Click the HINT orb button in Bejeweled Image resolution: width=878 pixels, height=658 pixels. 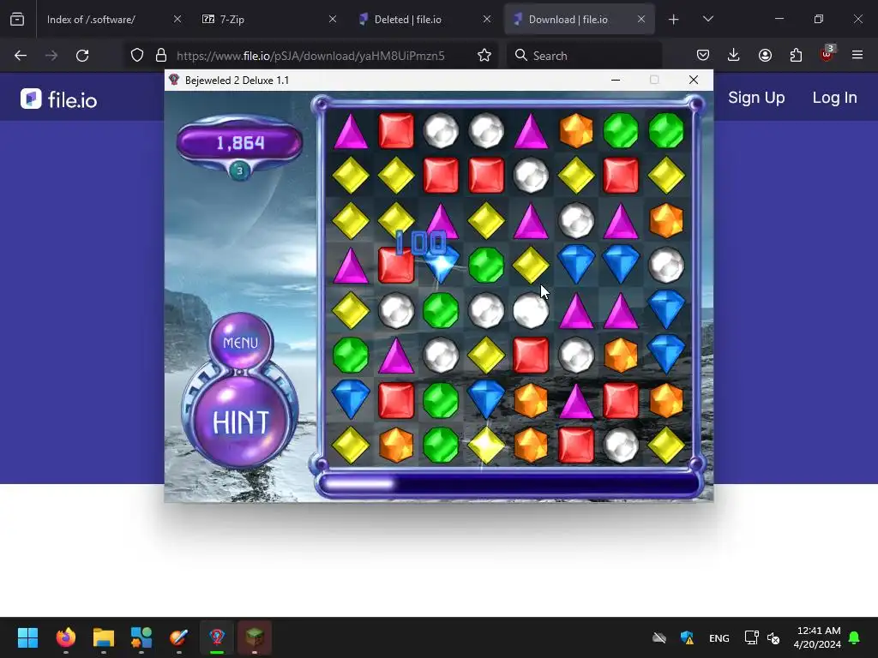[241, 422]
